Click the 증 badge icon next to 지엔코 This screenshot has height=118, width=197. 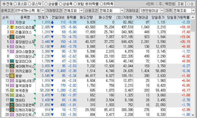pos(12,22)
